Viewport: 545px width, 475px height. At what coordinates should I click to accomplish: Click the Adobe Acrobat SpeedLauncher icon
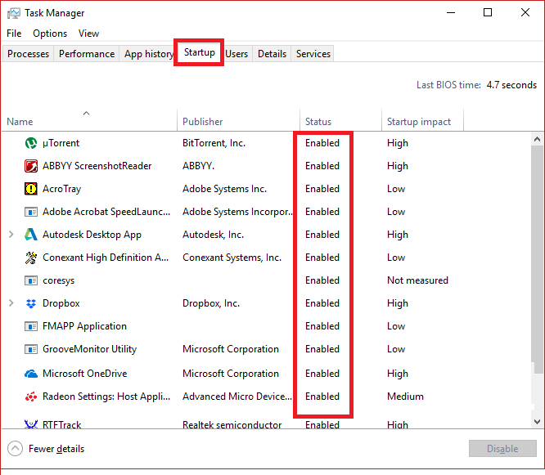point(31,212)
